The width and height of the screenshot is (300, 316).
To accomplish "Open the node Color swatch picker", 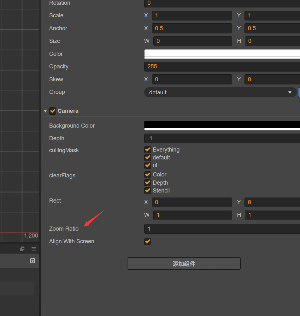I will coord(222,54).
